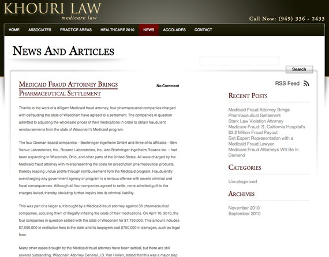Select the Healthcare 2010 menu item

click(117, 30)
